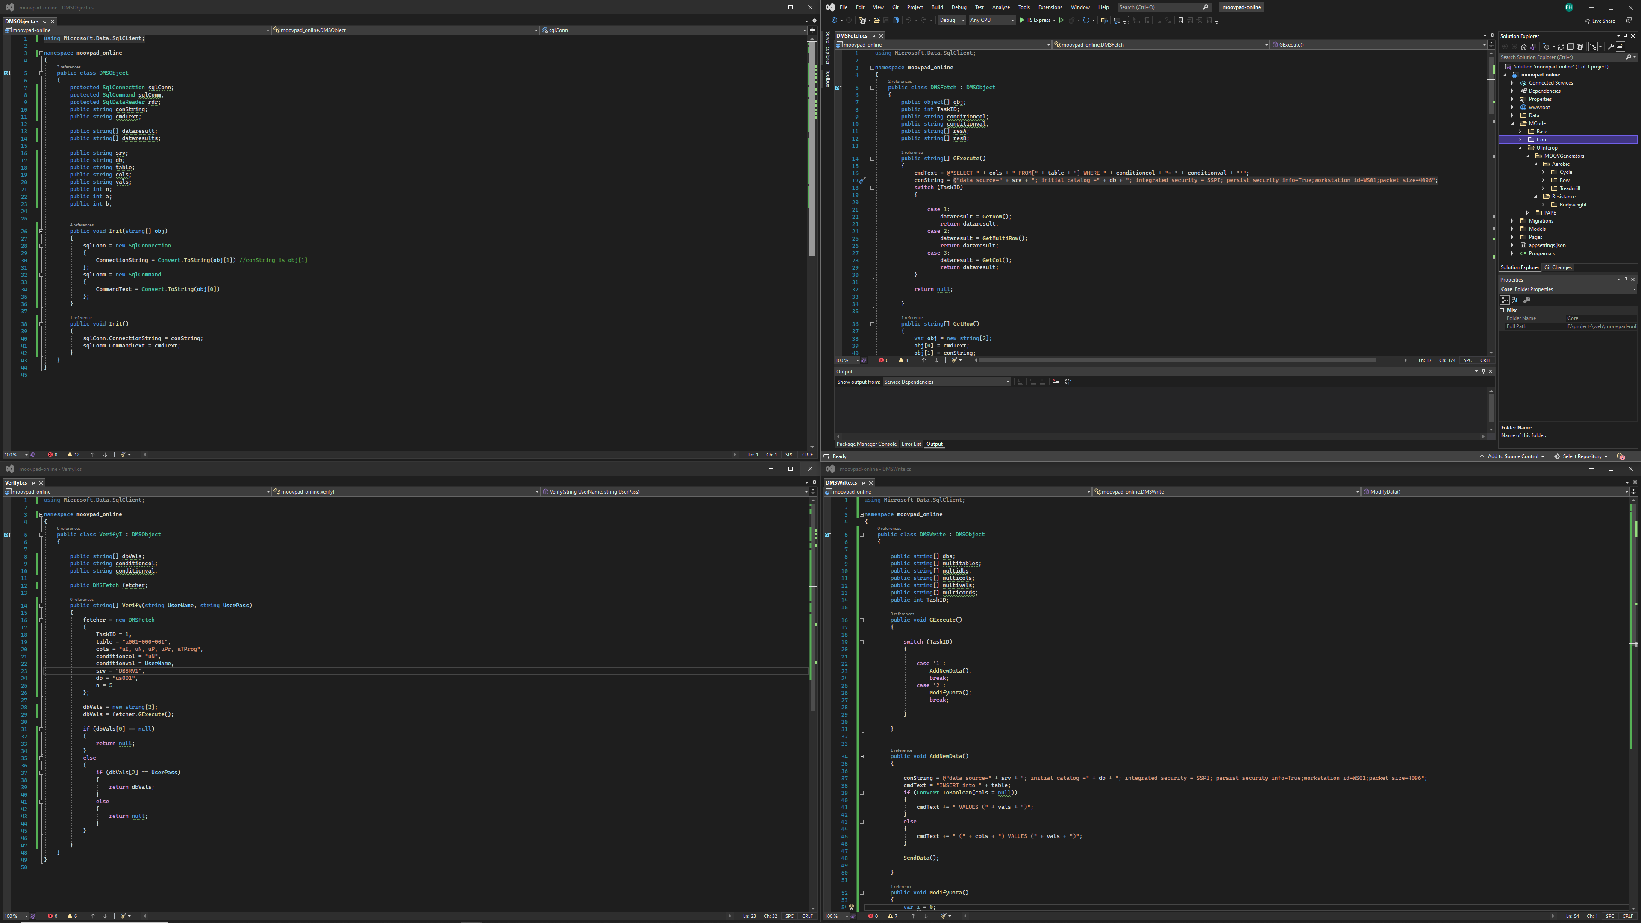Screen dimensions: 1641x923
Task: Click warnings indicator showing 8 in DMSFetch editor
Action: [x=903, y=360]
